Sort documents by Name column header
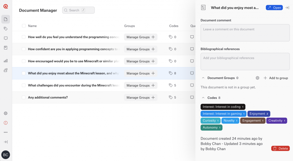 click(32, 26)
